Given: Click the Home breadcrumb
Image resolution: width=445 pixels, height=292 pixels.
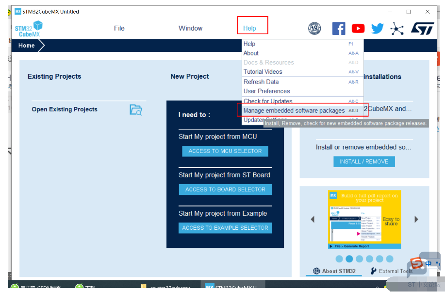Looking at the screenshot, I should point(26,46).
